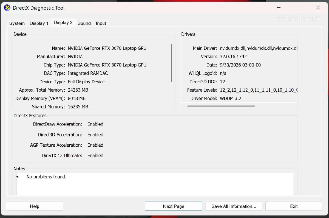Select the 'No problems found.' note
The image size is (329, 218).
tap(46, 177)
